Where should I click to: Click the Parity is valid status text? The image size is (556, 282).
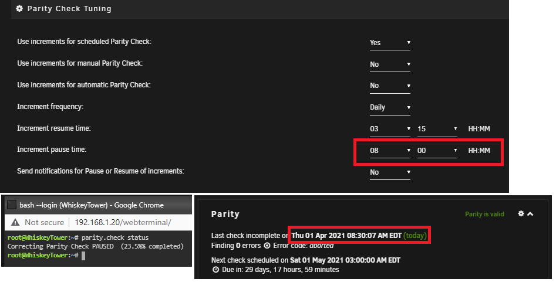click(484, 214)
